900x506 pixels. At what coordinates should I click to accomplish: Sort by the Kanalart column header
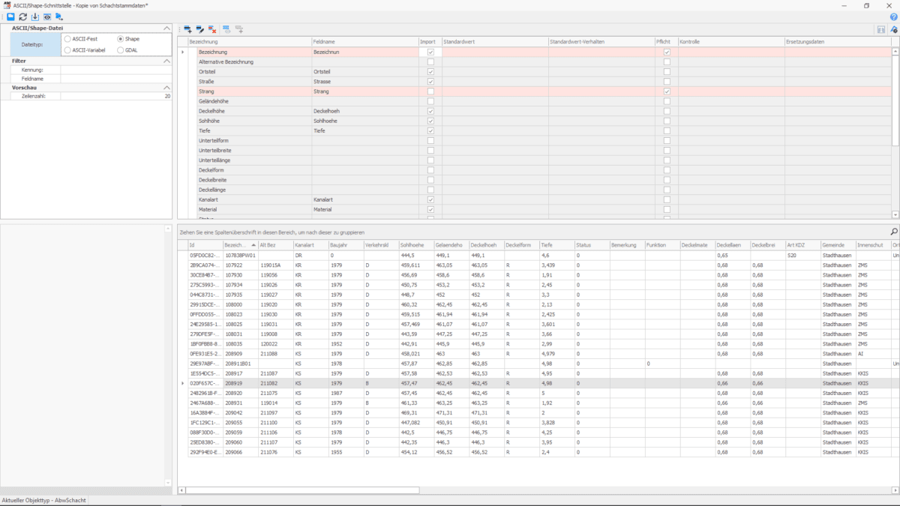point(310,245)
